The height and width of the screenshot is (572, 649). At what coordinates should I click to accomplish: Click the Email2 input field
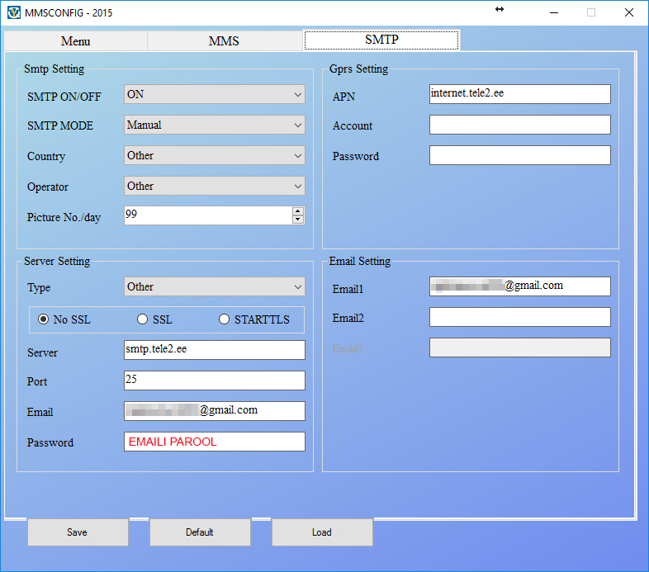pos(519,317)
